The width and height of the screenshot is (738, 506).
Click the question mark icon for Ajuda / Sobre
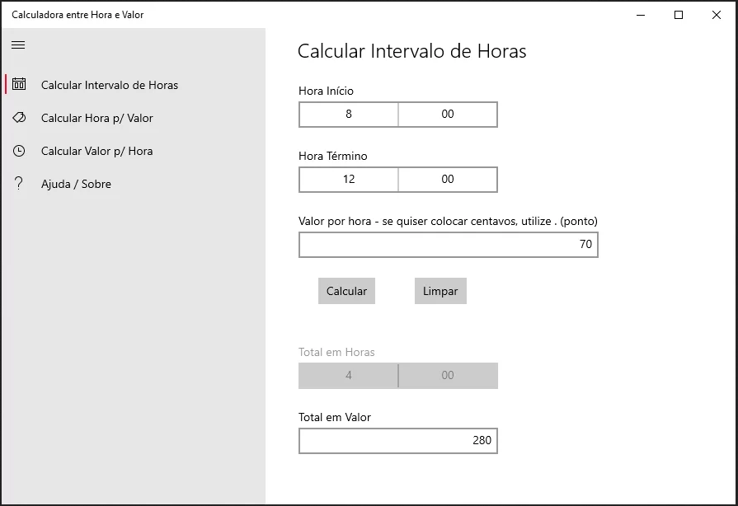[x=19, y=184]
